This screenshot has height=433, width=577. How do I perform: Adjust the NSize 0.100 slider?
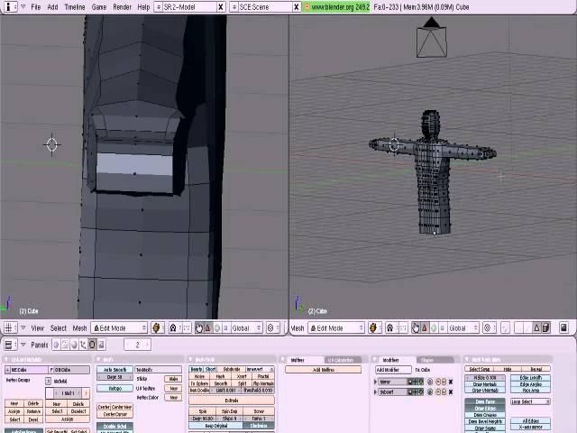(485, 378)
